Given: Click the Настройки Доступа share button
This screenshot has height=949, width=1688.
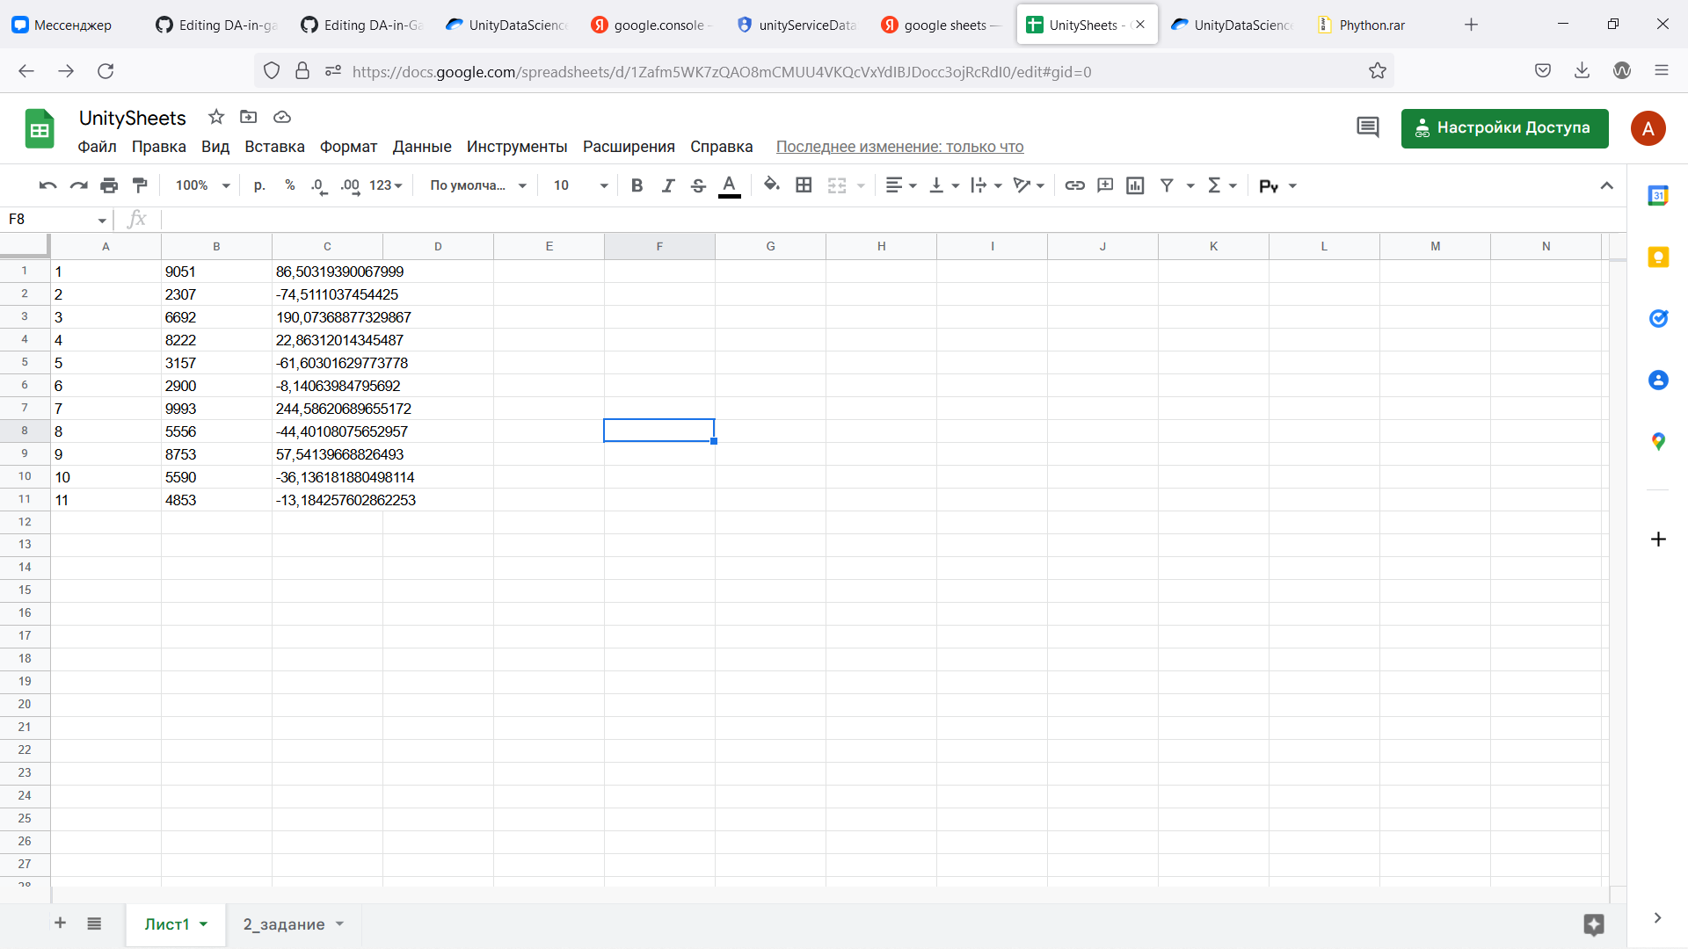Looking at the screenshot, I should click(1504, 128).
